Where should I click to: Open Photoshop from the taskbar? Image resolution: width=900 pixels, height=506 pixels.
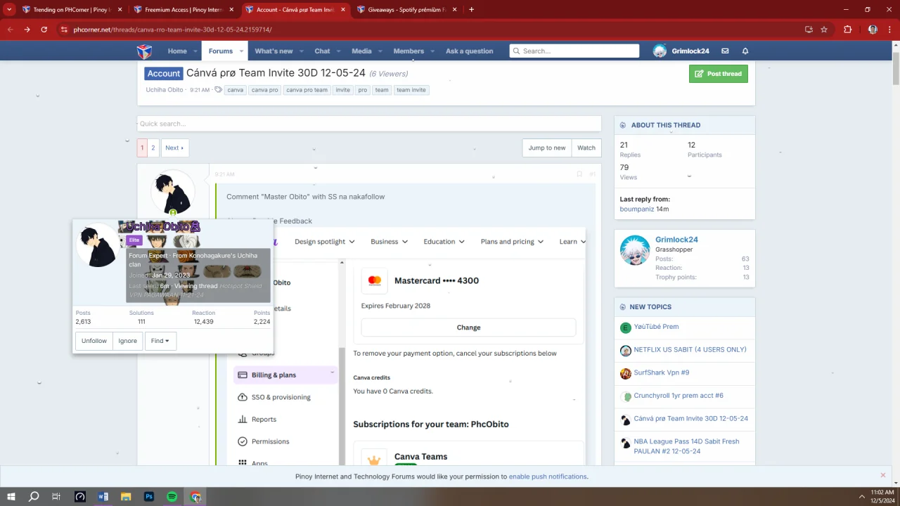(x=149, y=497)
